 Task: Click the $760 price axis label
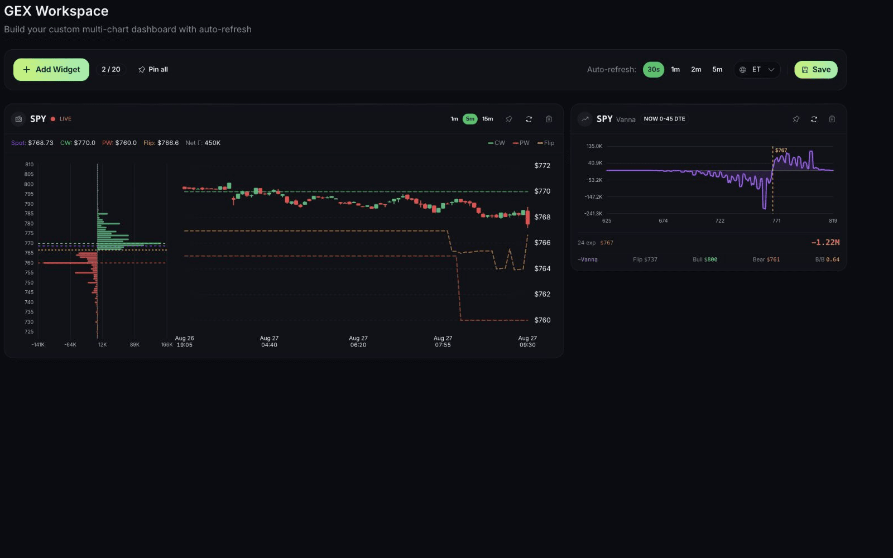coord(542,320)
